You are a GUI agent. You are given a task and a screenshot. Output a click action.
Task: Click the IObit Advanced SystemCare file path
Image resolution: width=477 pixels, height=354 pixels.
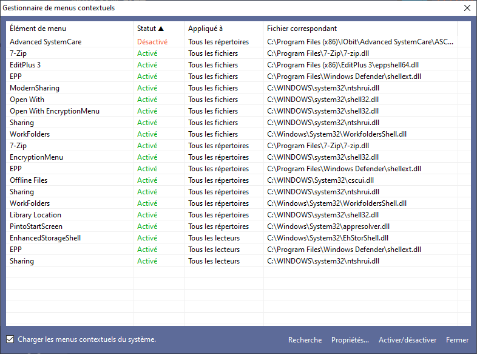pyautogui.click(x=360, y=42)
